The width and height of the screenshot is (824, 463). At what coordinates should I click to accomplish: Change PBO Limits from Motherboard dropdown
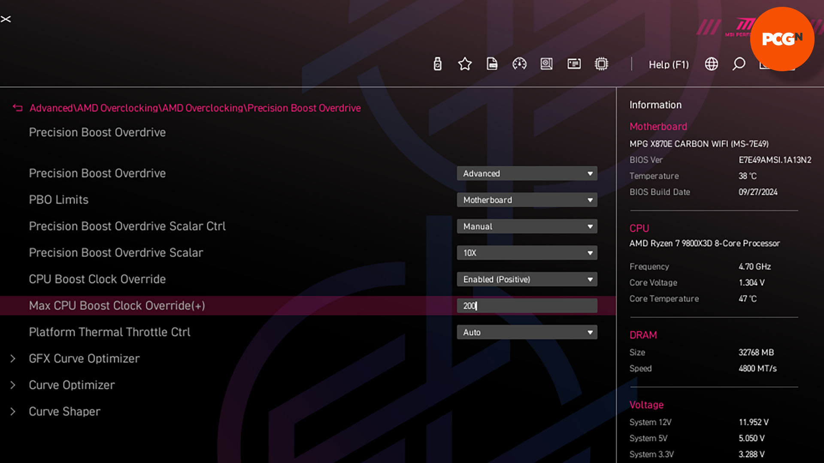click(527, 199)
